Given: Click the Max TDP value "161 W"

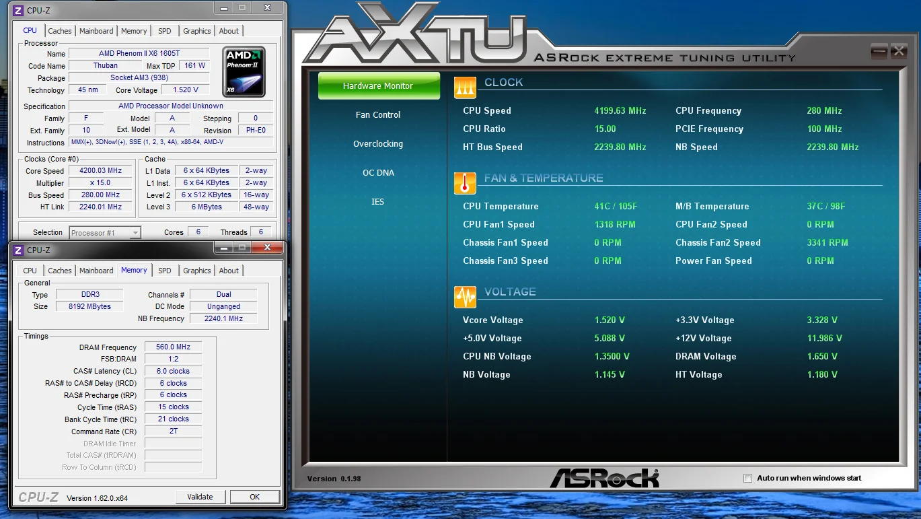Looking at the screenshot, I should tap(195, 66).
